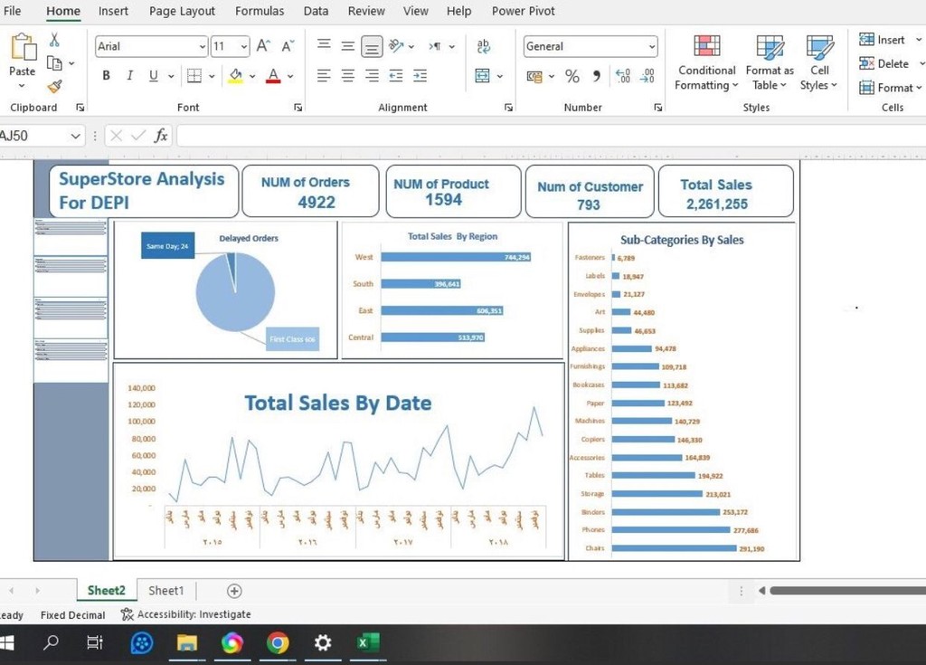The height and width of the screenshot is (665, 926).
Task: Click the Increase Font Size icon
Action: [263, 46]
